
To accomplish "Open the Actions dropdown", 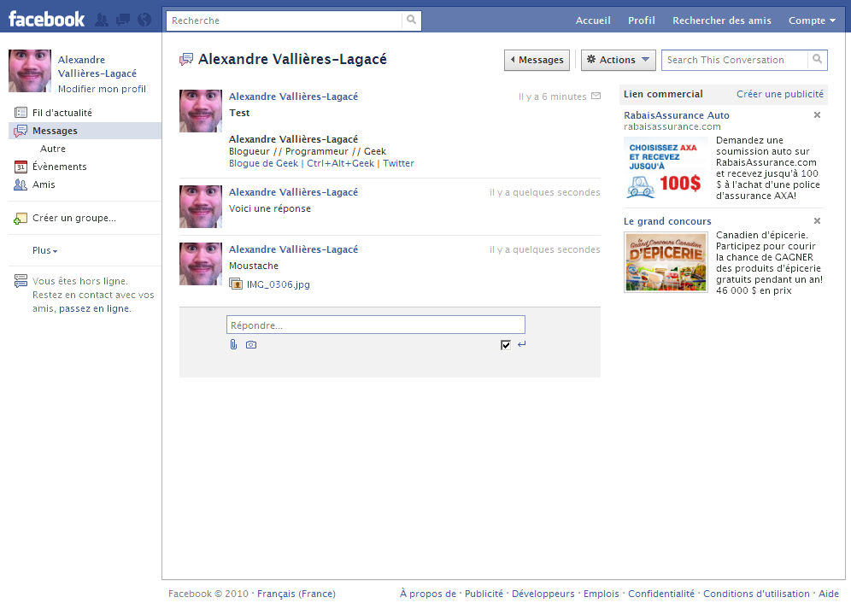I will [x=618, y=60].
